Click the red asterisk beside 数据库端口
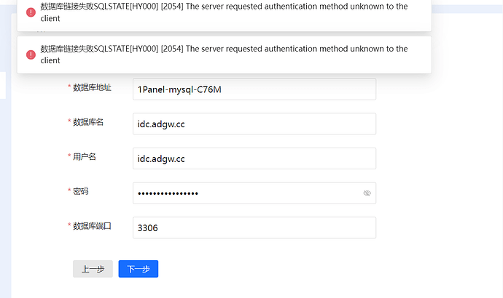Viewport: 503px width, 298px height. point(69,227)
